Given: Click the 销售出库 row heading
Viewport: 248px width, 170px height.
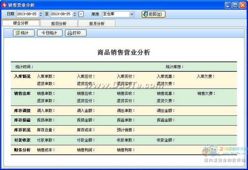Looking at the screenshot, I should click(22, 94).
